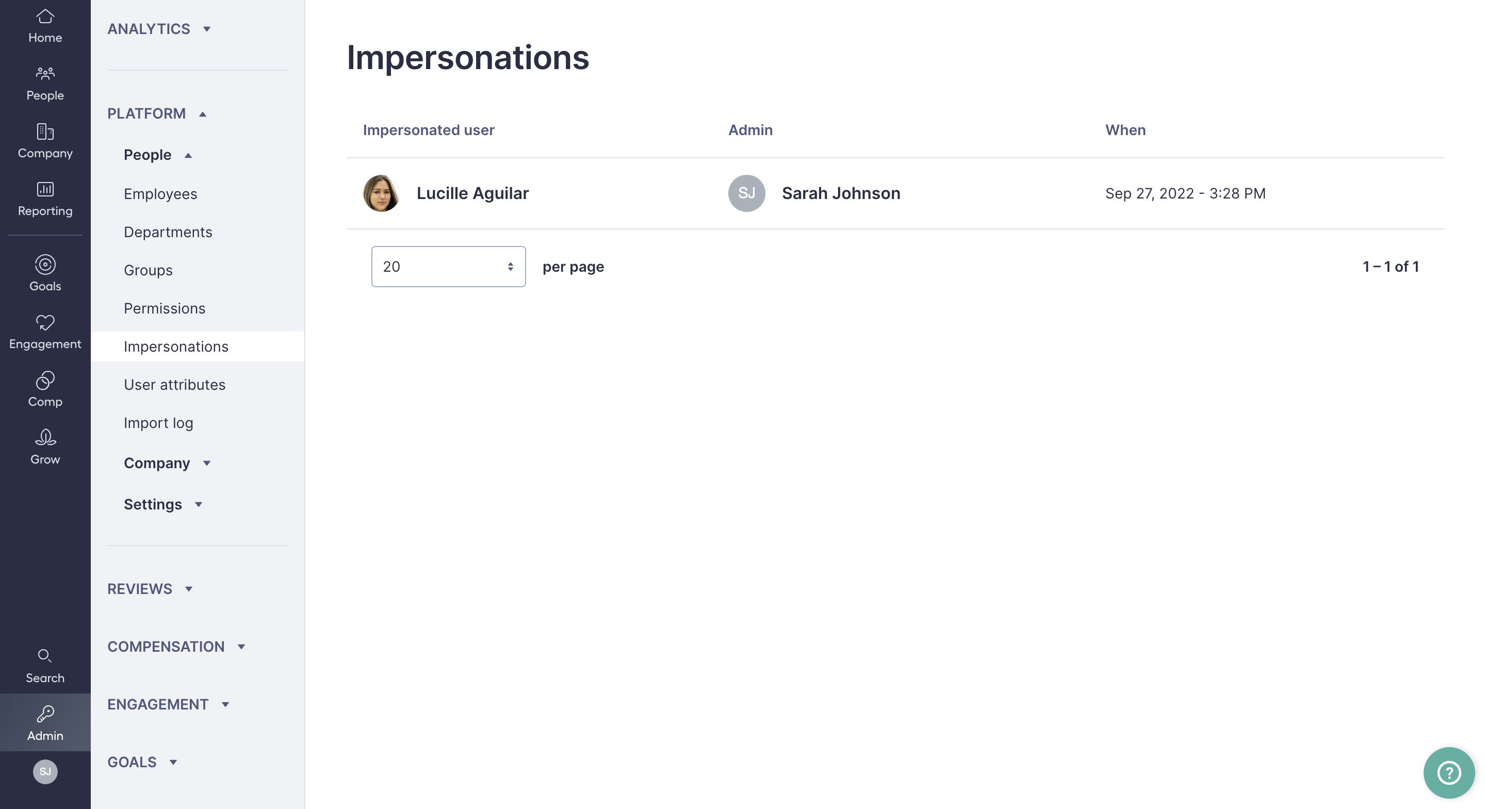Viewport: 1485px width, 809px height.
Task: Switch to the Permissions section
Action: click(165, 308)
